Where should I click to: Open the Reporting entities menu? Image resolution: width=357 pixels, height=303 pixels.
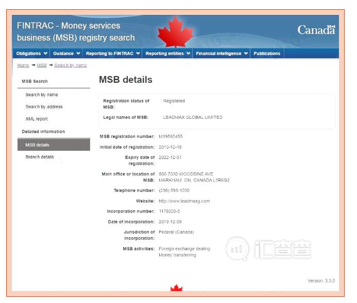pos(167,54)
